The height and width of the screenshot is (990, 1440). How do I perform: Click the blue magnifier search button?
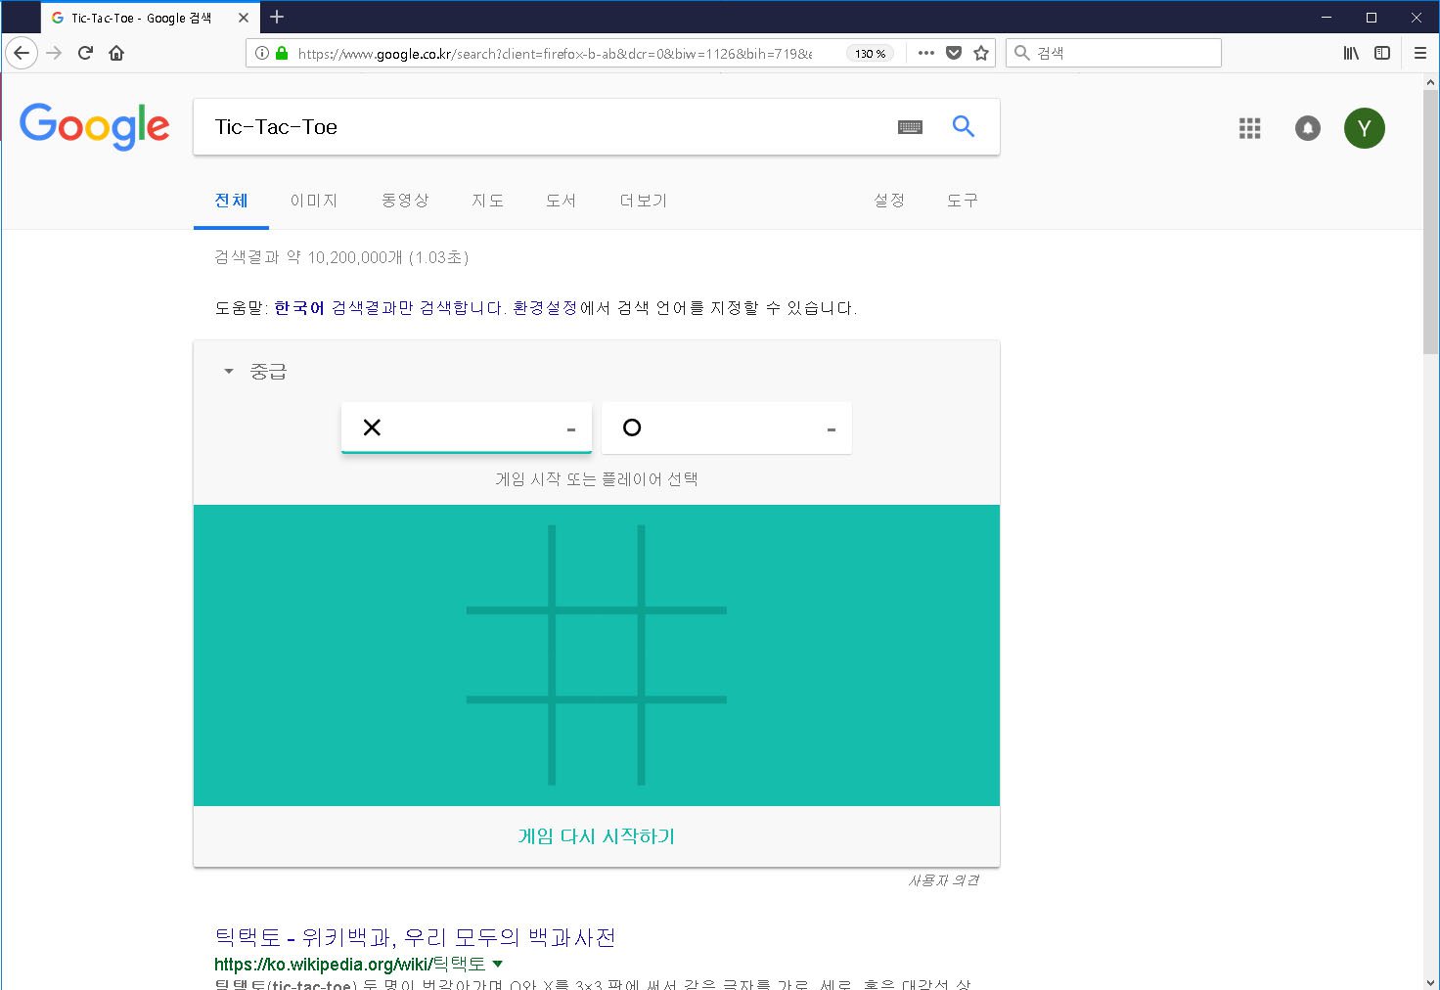964,126
